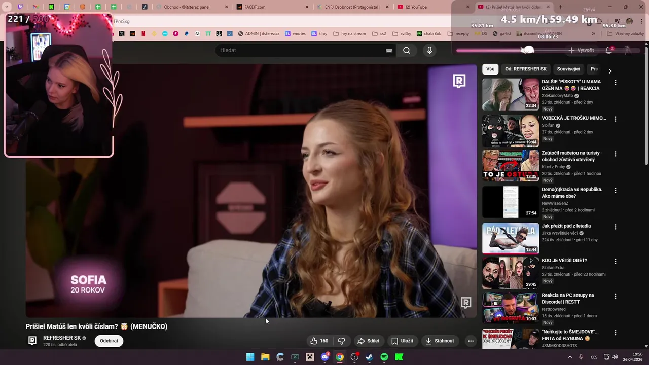Open the PayPal bookmark icon
The height and width of the screenshot is (365, 649).
(187, 34)
